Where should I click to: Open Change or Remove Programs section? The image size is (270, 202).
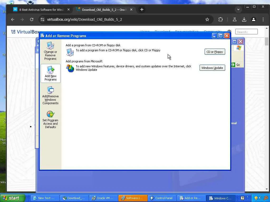tap(50, 51)
